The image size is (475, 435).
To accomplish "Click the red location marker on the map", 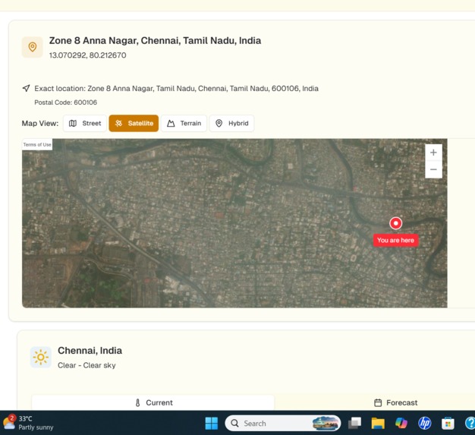I will point(395,223).
